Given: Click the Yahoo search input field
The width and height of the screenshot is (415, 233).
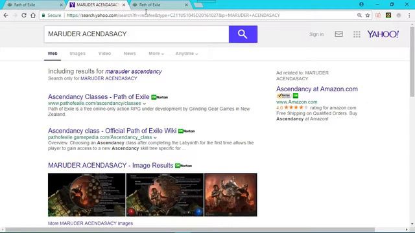Looking at the screenshot, I should click(x=137, y=34).
